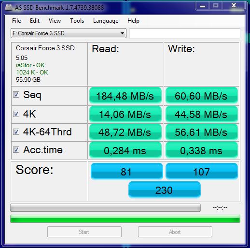Open the Language menu
This screenshot has height=248, width=250.
click(106, 21)
